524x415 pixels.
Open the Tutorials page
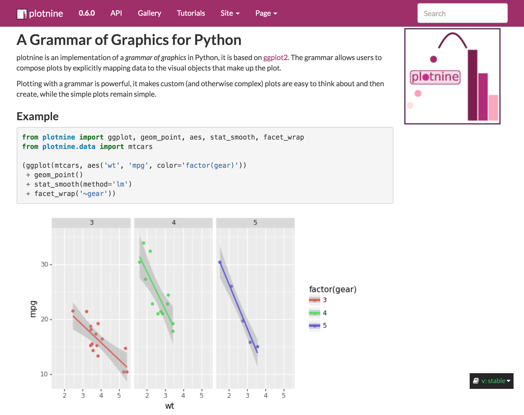tap(191, 13)
